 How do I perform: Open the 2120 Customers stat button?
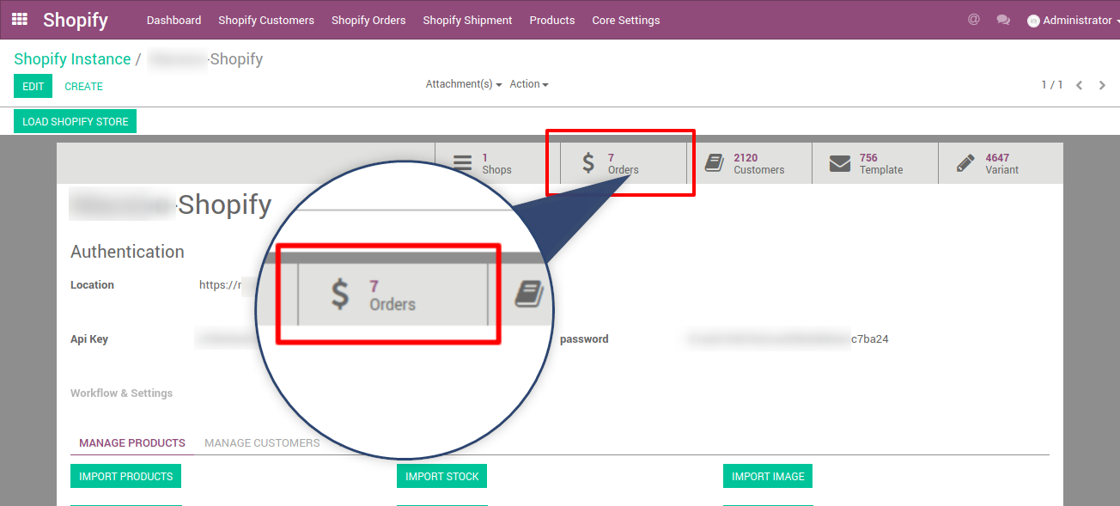(x=749, y=163)
